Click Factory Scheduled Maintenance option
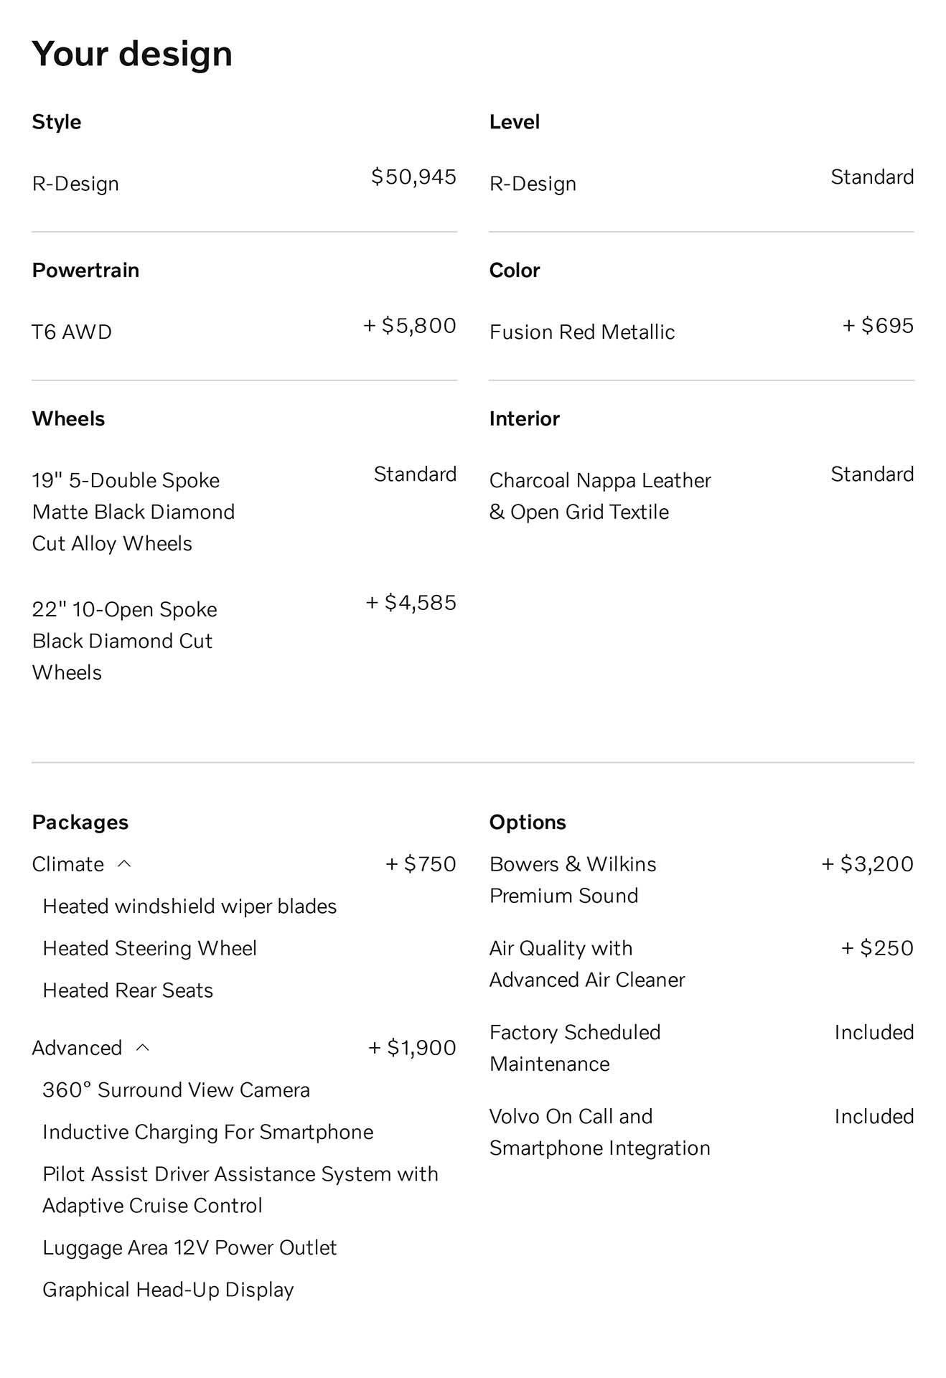The image size is (946, 1378). [x=574, y=1048]
